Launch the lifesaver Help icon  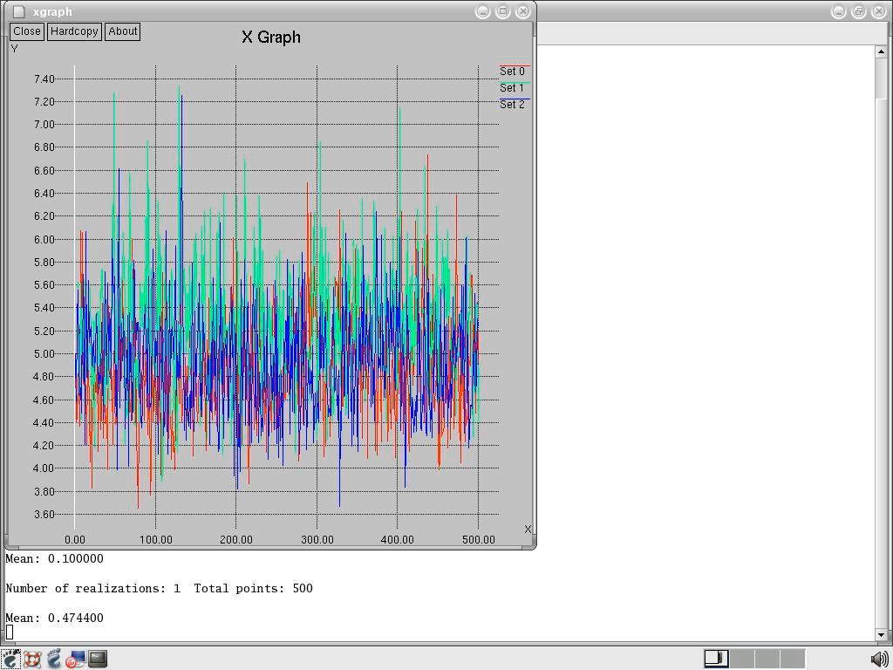(32, 660)
